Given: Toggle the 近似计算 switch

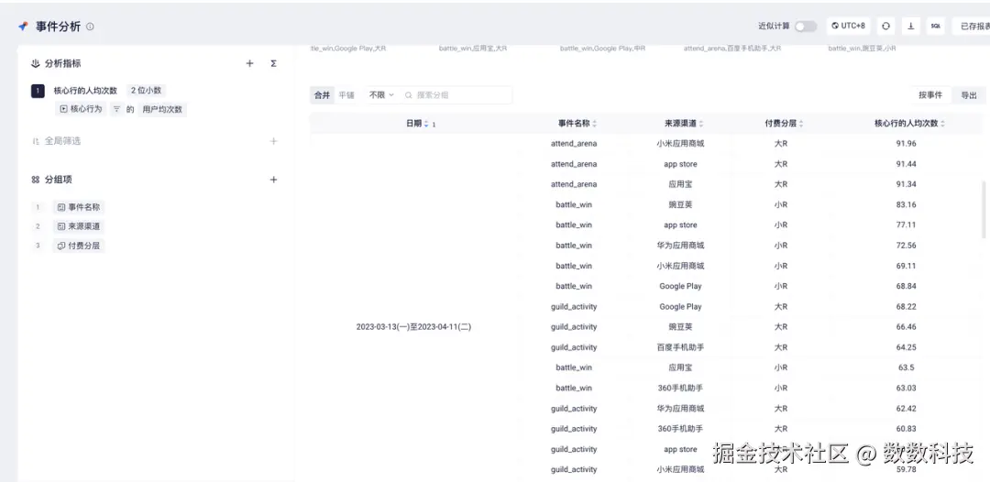Looking at the screenshot, I should pos(806,27).
